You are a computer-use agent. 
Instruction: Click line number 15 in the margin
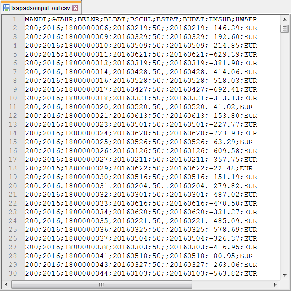(13, 142)
